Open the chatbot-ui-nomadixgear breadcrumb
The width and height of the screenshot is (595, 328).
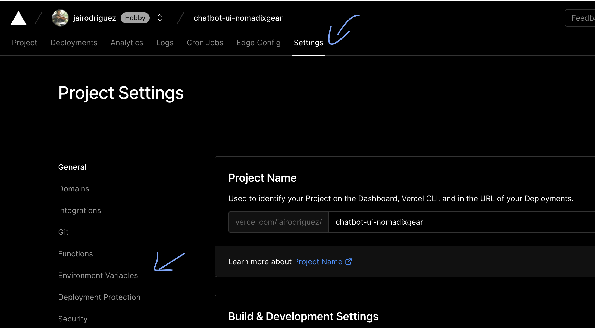click(x=238, y=18)
